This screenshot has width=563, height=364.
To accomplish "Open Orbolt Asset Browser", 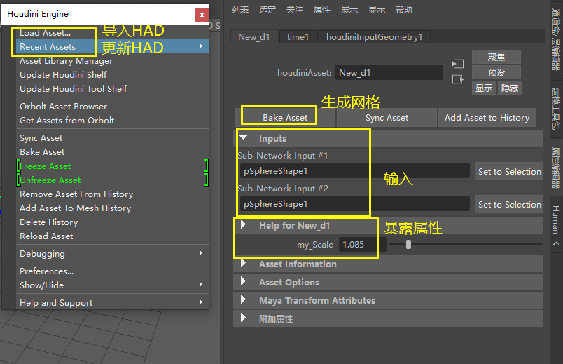I will coord(112,107).
